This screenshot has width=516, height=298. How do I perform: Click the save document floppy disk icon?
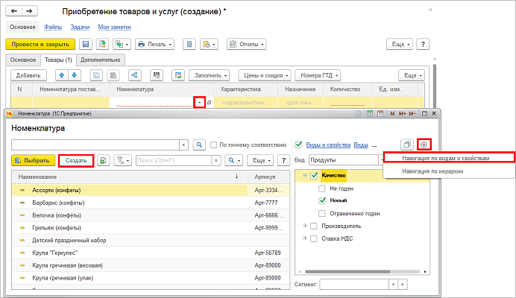85,45
